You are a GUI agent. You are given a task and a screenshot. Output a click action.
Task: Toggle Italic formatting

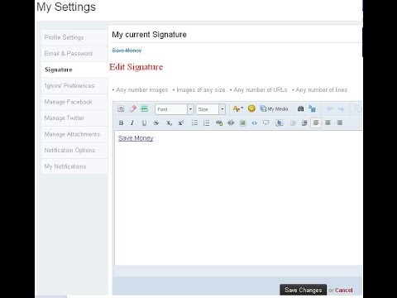point(132,123)
